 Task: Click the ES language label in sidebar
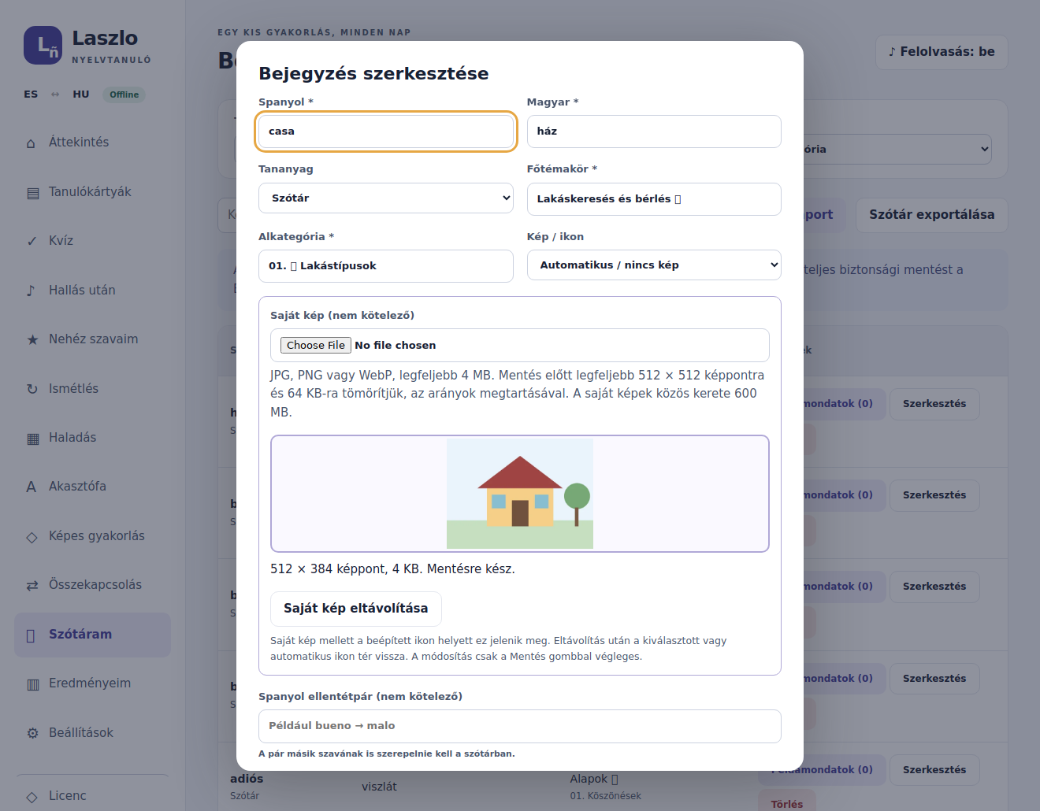click(x=31, y=94)
